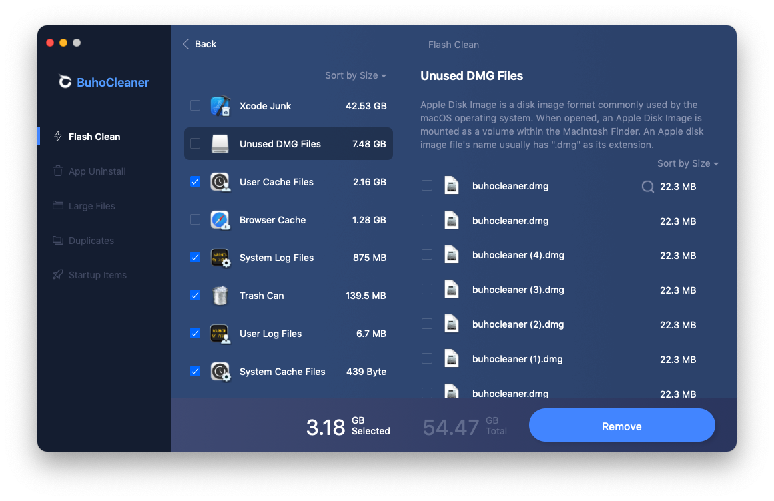Check the Browser Cache checkbox
This screenshot has width=774, height=501.
[x=195, y=219]
